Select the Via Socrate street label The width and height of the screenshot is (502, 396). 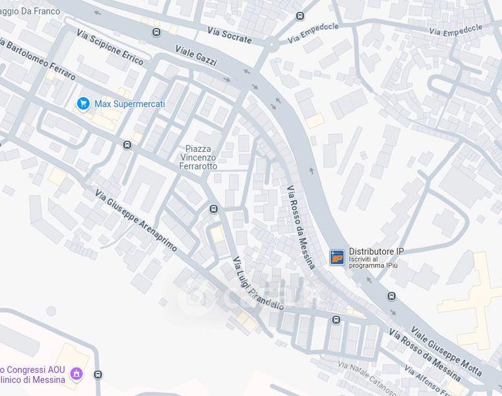[x=230, y=36]
